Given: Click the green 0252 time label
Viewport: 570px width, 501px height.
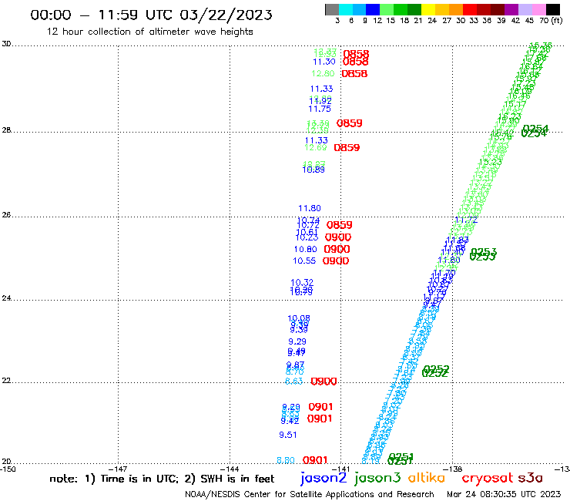Looking at the screenshot, I should pyautogui.click(x=435, y=371).
